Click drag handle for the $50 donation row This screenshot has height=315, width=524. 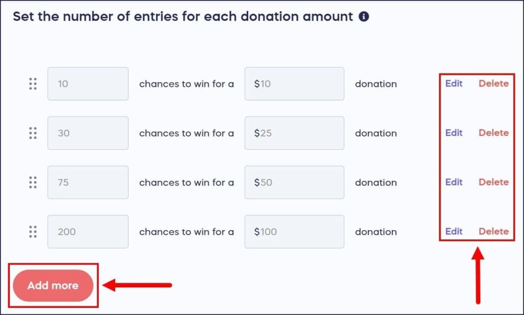point(33,182)
